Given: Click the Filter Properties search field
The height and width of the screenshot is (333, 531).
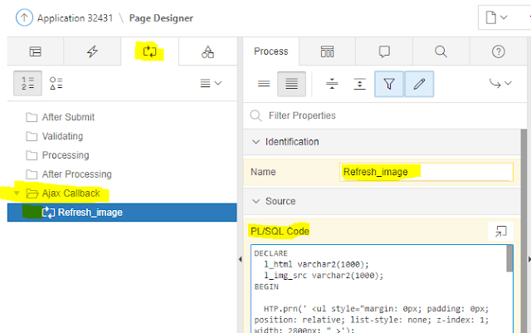Looking at the screenshot, I should [x=382, y=115].
